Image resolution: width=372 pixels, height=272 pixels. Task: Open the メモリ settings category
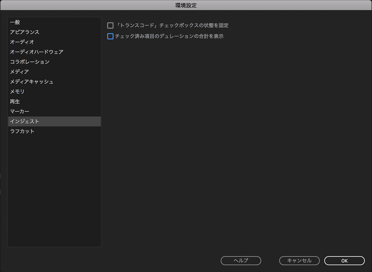(x=17, y=92)
